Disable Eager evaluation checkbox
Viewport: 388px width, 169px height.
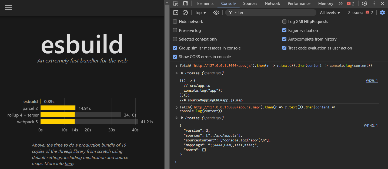coord(284,30)
